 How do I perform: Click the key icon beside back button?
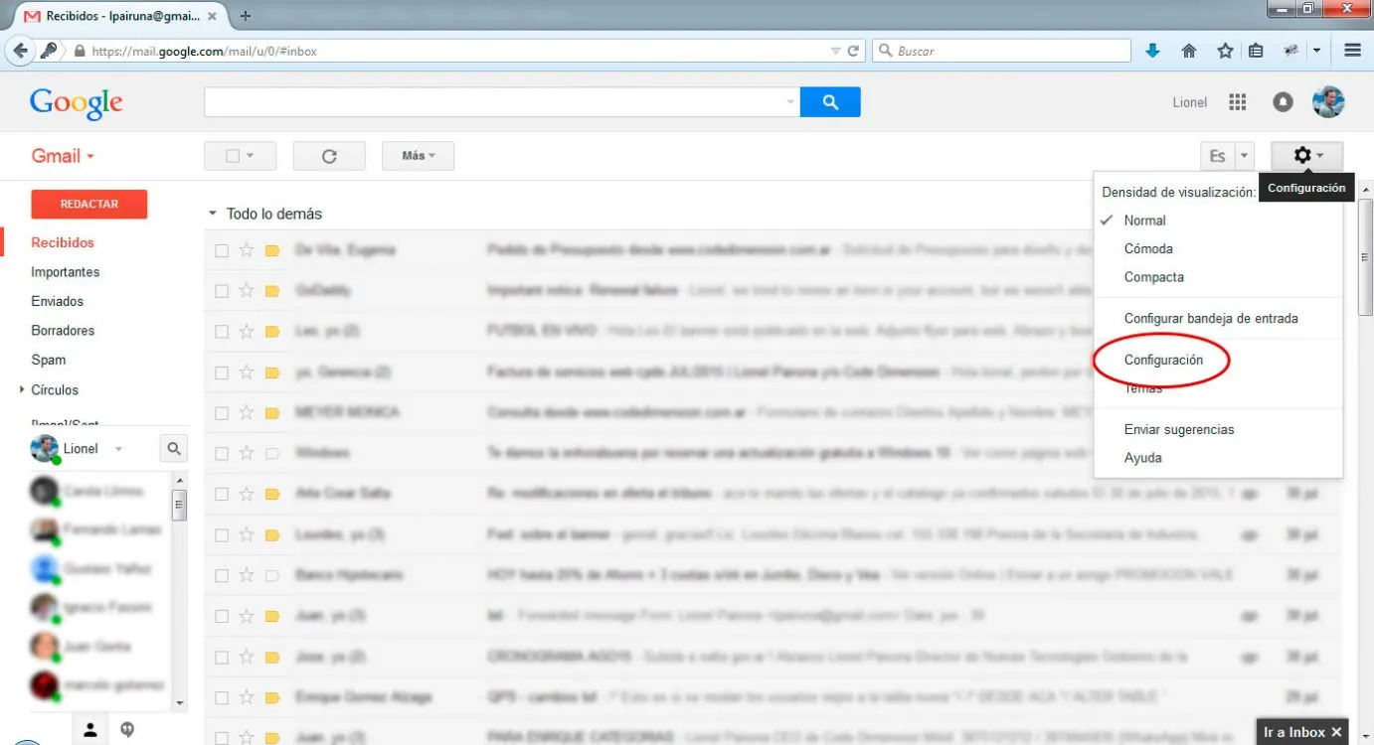[x=49, y=51]
